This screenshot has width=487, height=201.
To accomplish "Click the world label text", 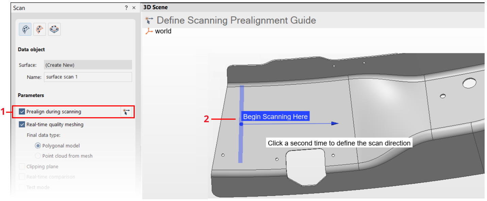I will click(163, 31).
